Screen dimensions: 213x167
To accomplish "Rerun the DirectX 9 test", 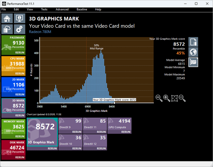I will pos(77,132).
